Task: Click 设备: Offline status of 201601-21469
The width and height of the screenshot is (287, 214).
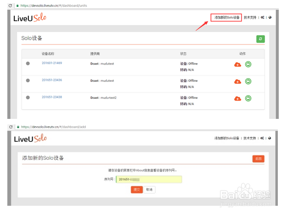Action: (x=189, y=64)
